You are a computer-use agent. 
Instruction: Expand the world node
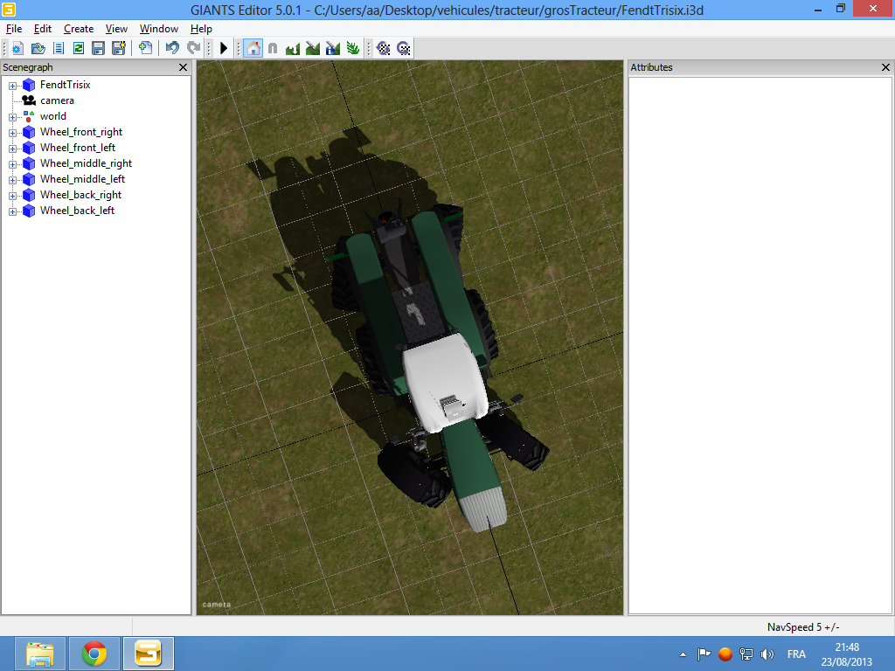pos(12,117)
